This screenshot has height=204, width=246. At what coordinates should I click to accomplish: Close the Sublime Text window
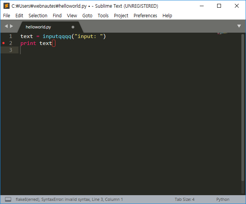point(237,6)
